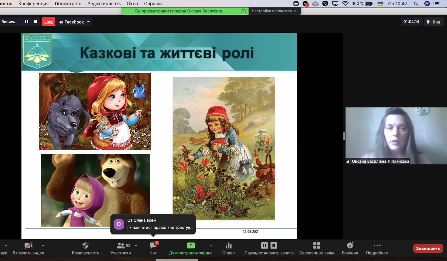Click the Вид (View) button
447x261 pixels.
coord(433,22)
